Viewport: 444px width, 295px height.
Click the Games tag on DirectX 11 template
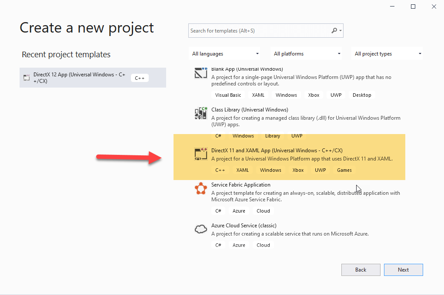point(344,170)
